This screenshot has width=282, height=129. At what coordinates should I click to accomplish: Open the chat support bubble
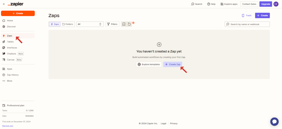[x=274, y=122]
